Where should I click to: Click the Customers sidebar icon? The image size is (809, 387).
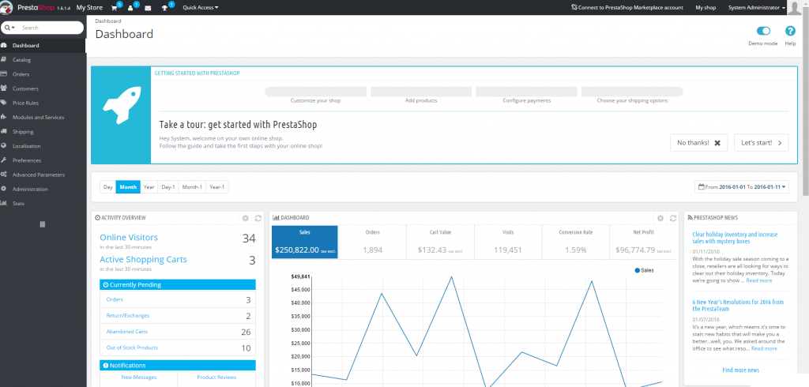click(x=4, y=88)
